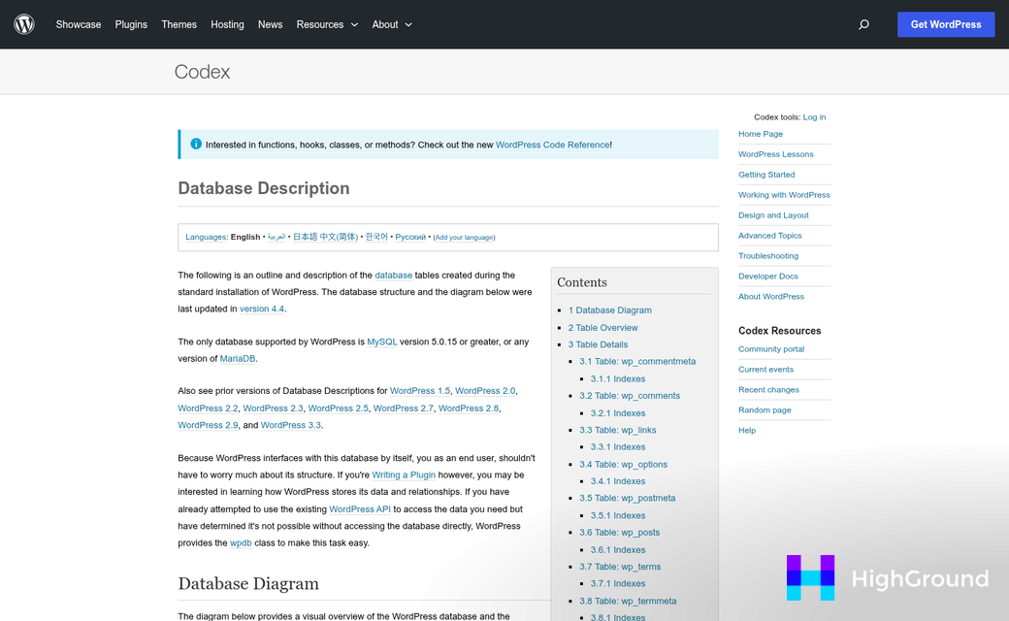Open Writing a Plugin link
Screen dimensions: 1009x621
point(404,474)
